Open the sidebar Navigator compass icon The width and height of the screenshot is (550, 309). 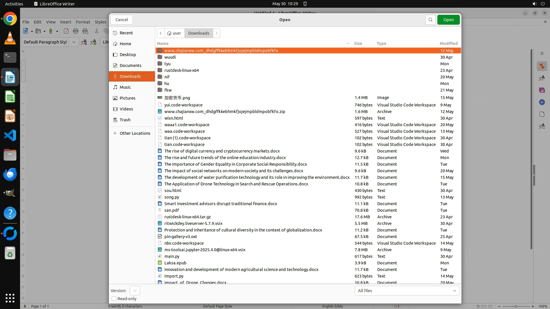542,102
